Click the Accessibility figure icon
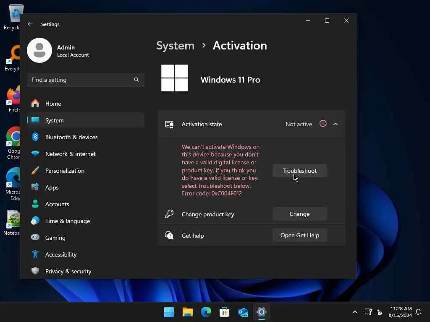Image resolution: width=430 pixels, height=322 pixels. coord(35,254)
